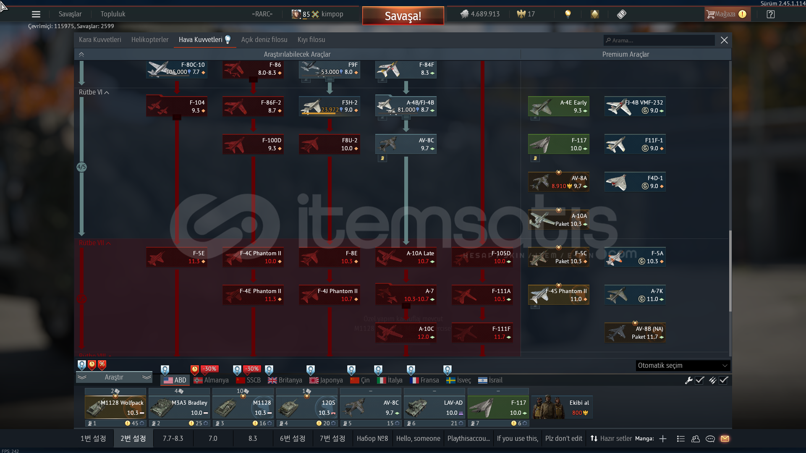The image size is (806, 453).
Task: Select the İsrail nation tab
Action: click(490, 380)
